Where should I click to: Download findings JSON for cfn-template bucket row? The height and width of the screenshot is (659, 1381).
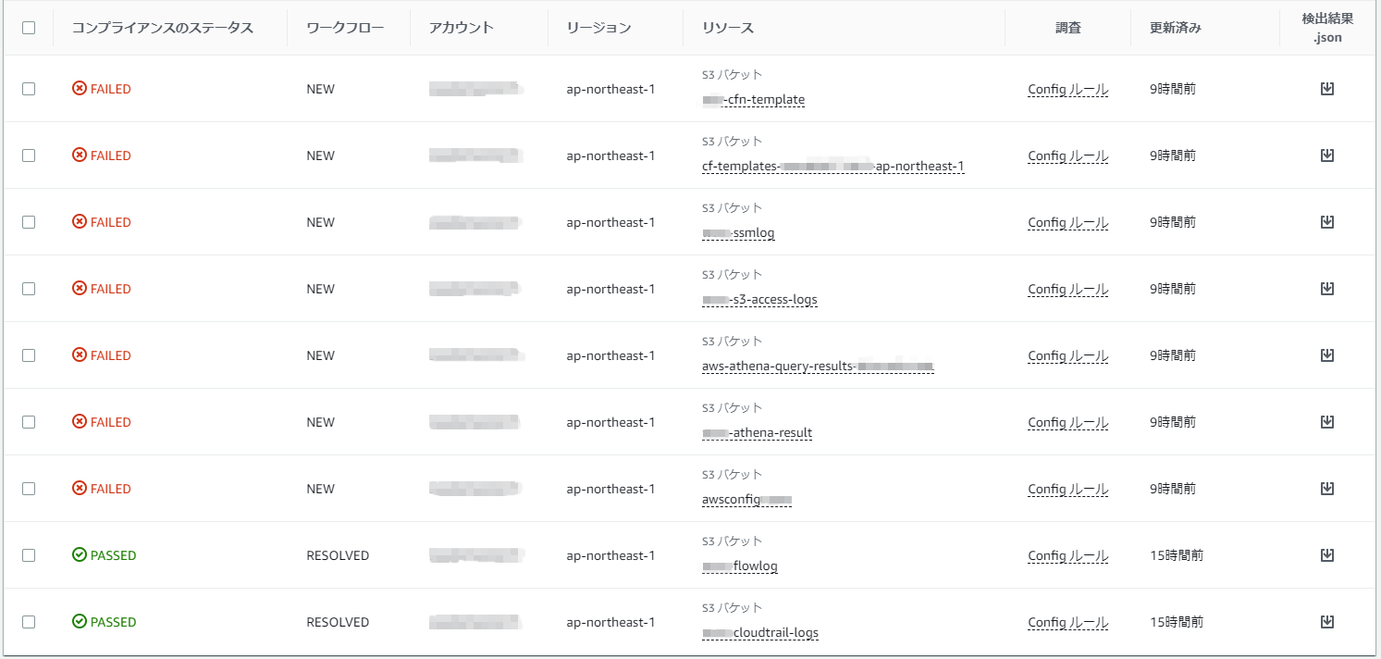(1326, 89)
